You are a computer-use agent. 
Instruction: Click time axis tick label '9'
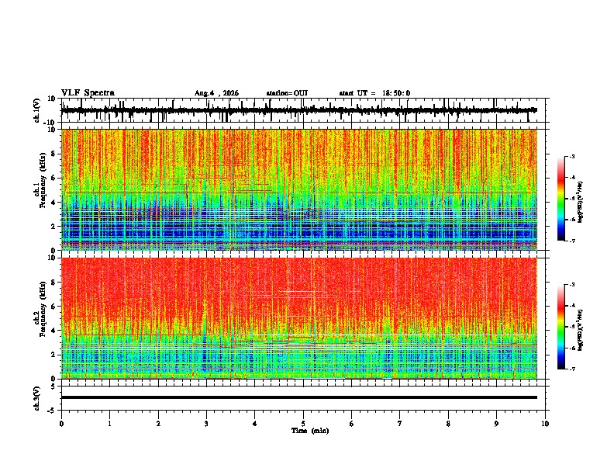(496, 424)
